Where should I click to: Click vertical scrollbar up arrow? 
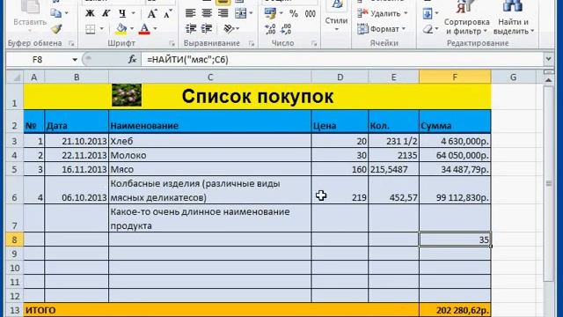549,80
